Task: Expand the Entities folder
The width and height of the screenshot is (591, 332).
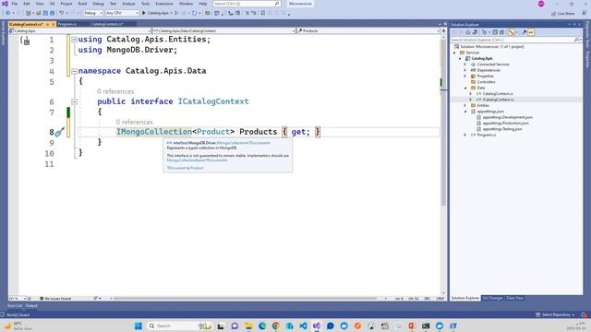Action: (465, 106)
